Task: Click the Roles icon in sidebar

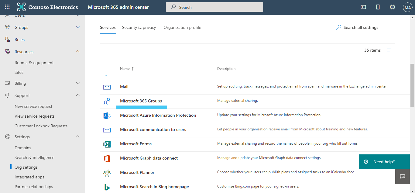Action: pos(7,40)
